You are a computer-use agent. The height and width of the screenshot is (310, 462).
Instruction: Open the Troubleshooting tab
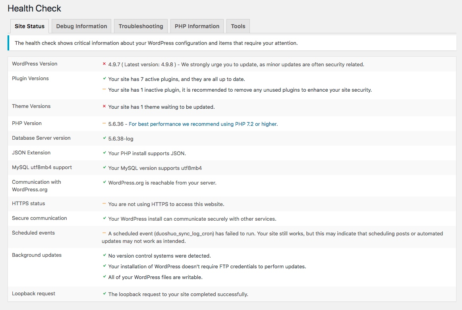[x=141, y=26]
